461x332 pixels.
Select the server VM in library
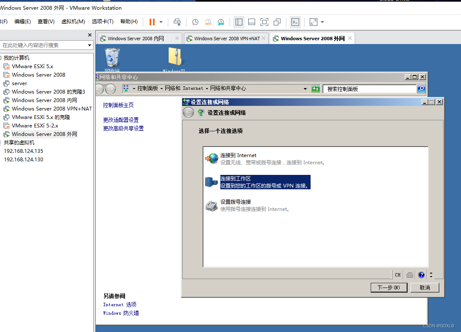coord(19,83)
